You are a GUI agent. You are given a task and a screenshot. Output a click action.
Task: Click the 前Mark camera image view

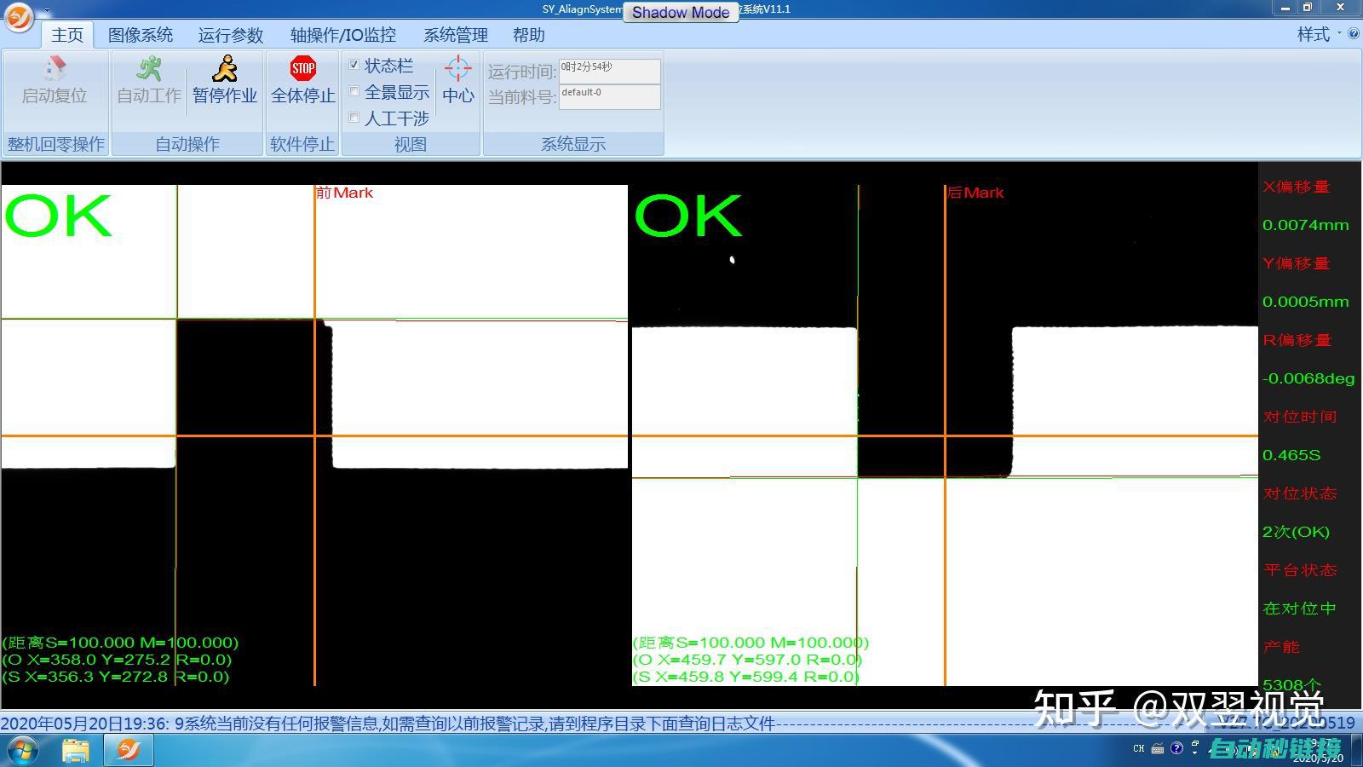(x=314, y=435)
